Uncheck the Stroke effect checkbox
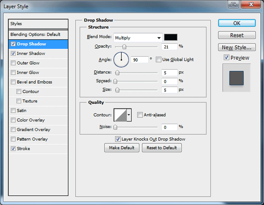The width and height of the screenshot is (264, 205). coord(13,149)
